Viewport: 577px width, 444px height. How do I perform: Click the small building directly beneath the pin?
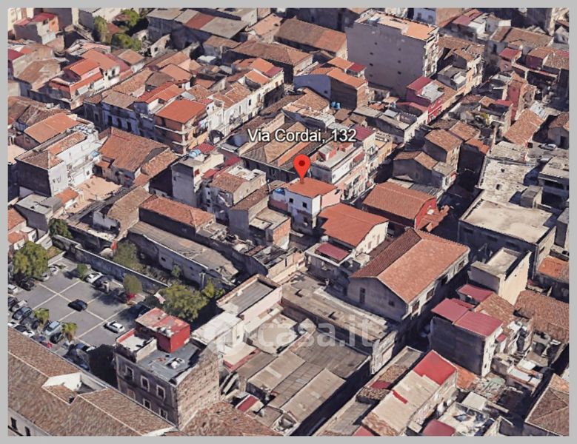pos(307,200)
